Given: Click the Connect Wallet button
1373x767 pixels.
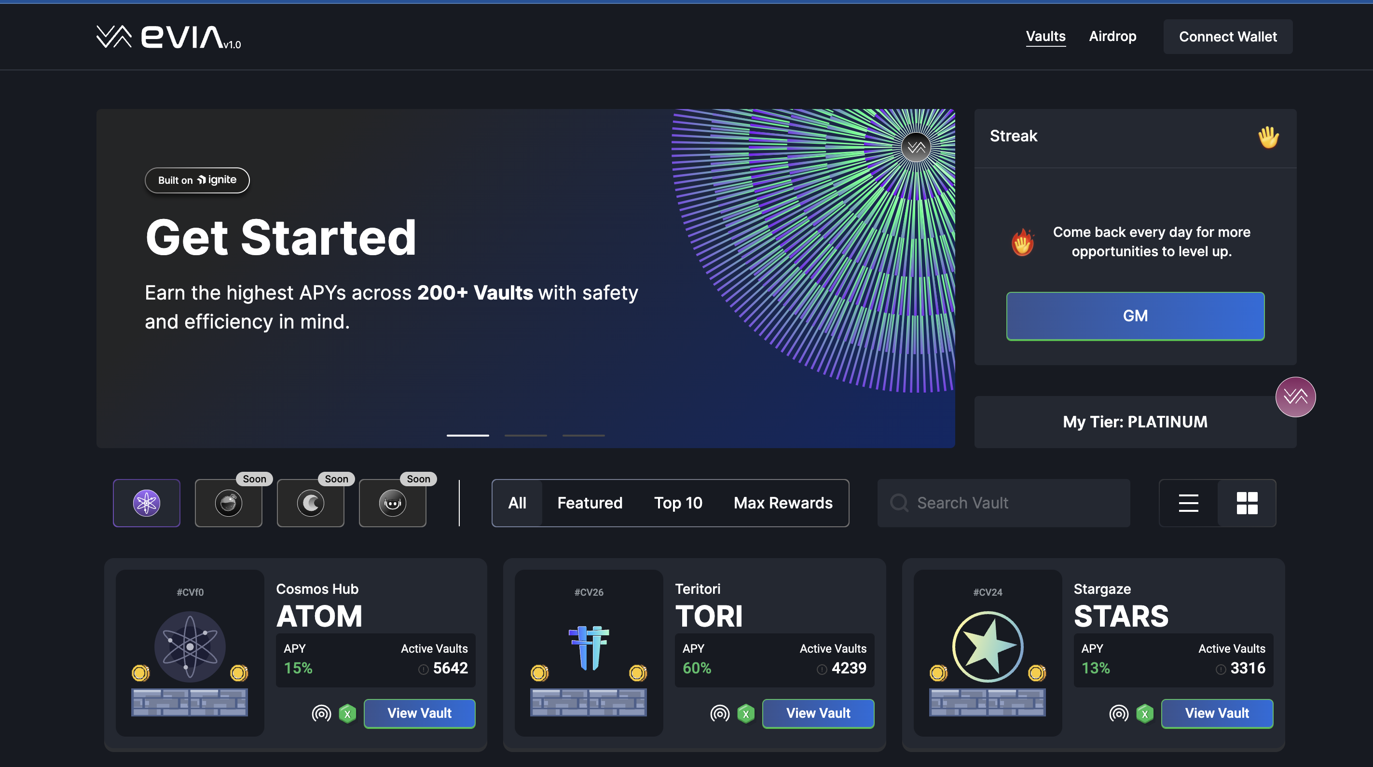Looking at the screenshot, I should (1227, 36).
